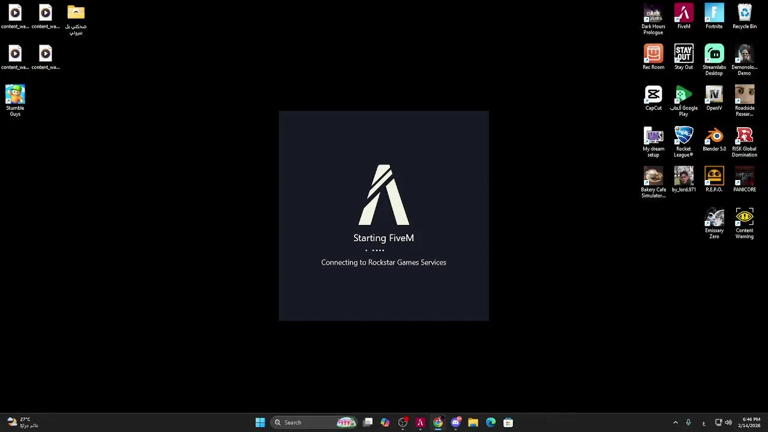Open the PANICORE desktop shortcut
The image size is (768, 432).
[744, 179]
